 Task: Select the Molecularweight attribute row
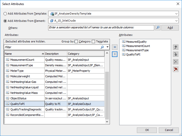55,76
